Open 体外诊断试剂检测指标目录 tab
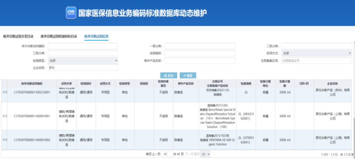 click(59, 36)
